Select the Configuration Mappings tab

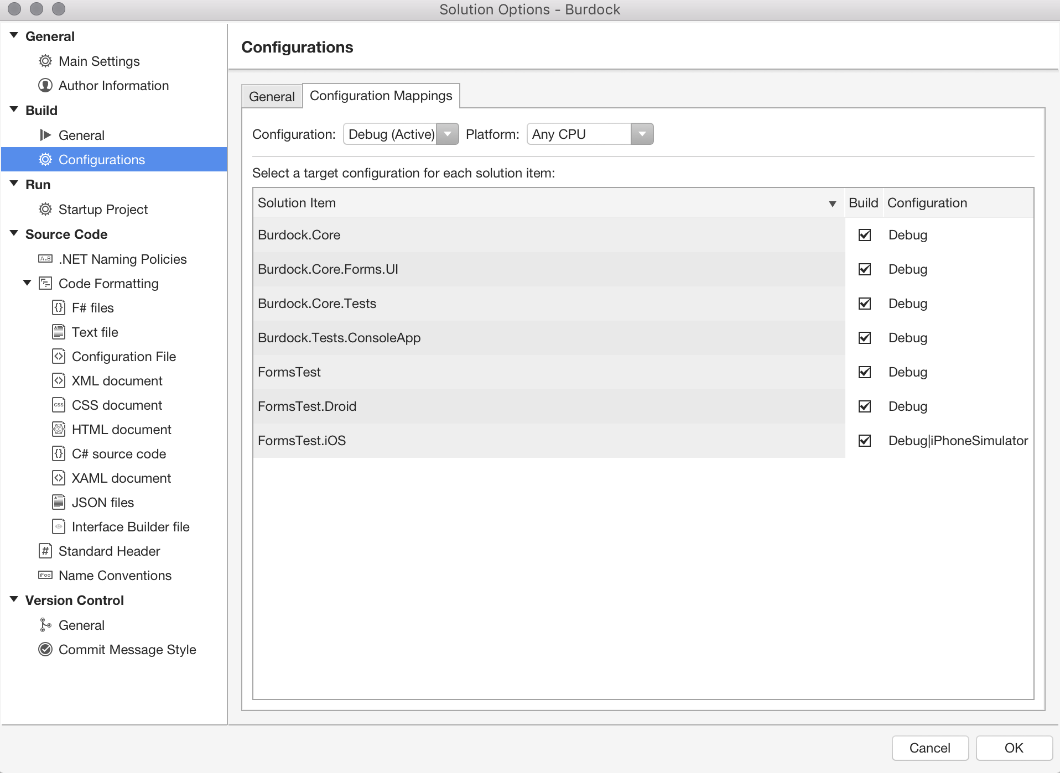(381, 96)
